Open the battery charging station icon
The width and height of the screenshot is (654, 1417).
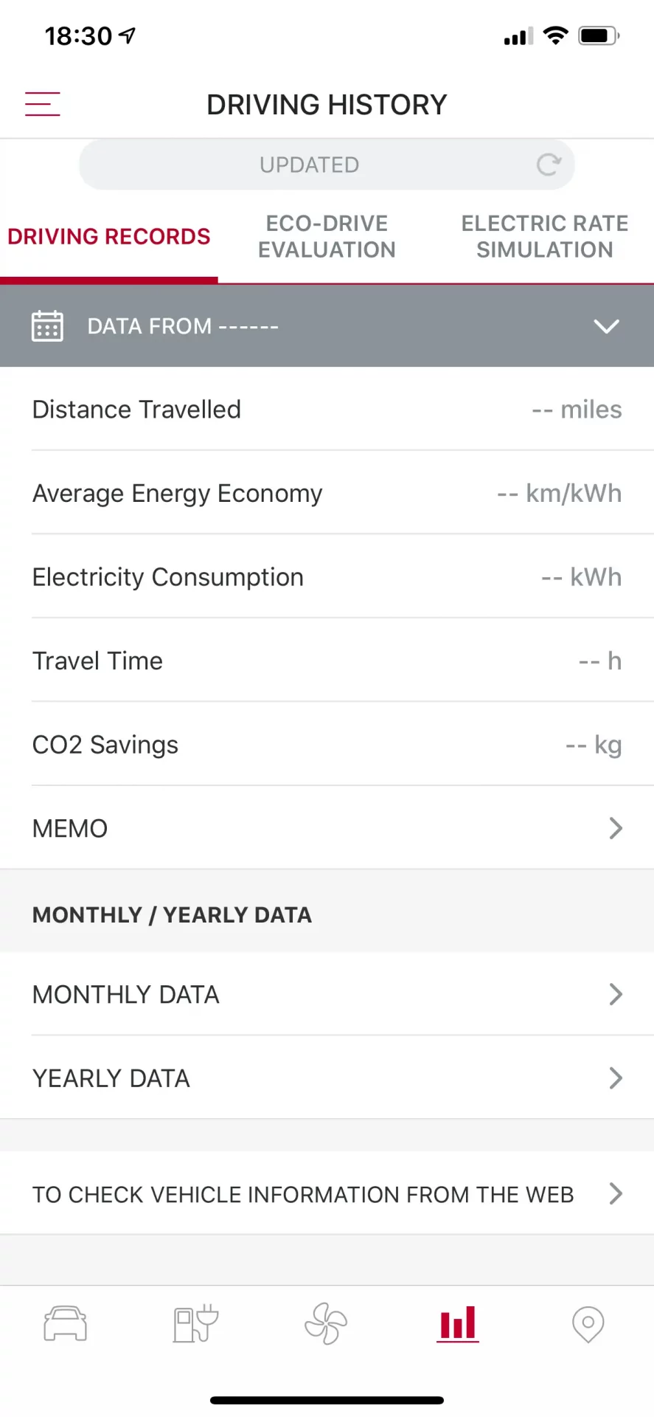coord(195,1323)
